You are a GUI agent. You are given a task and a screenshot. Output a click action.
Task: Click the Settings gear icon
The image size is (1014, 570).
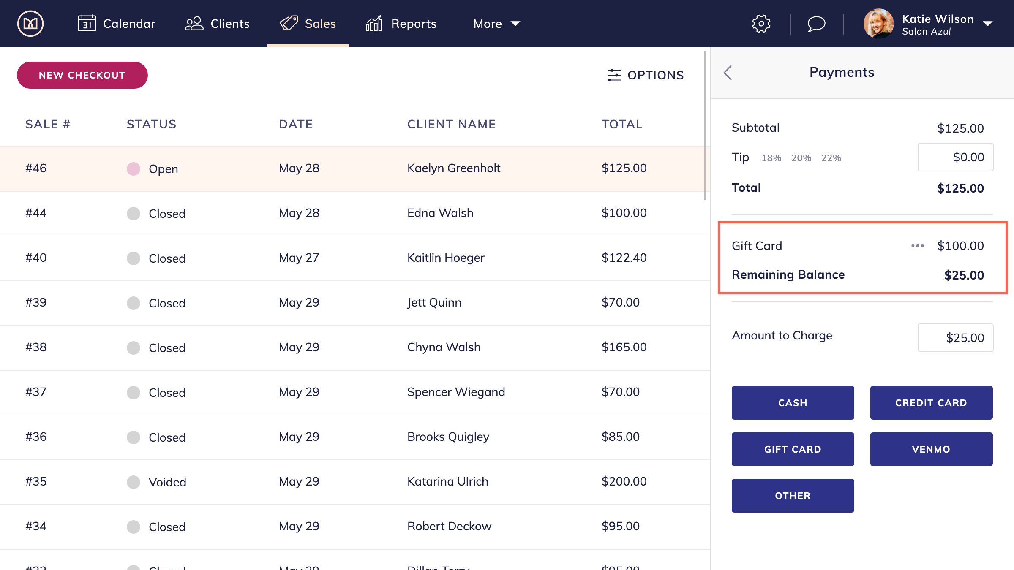pyautogui.click(x=761, y=24)
